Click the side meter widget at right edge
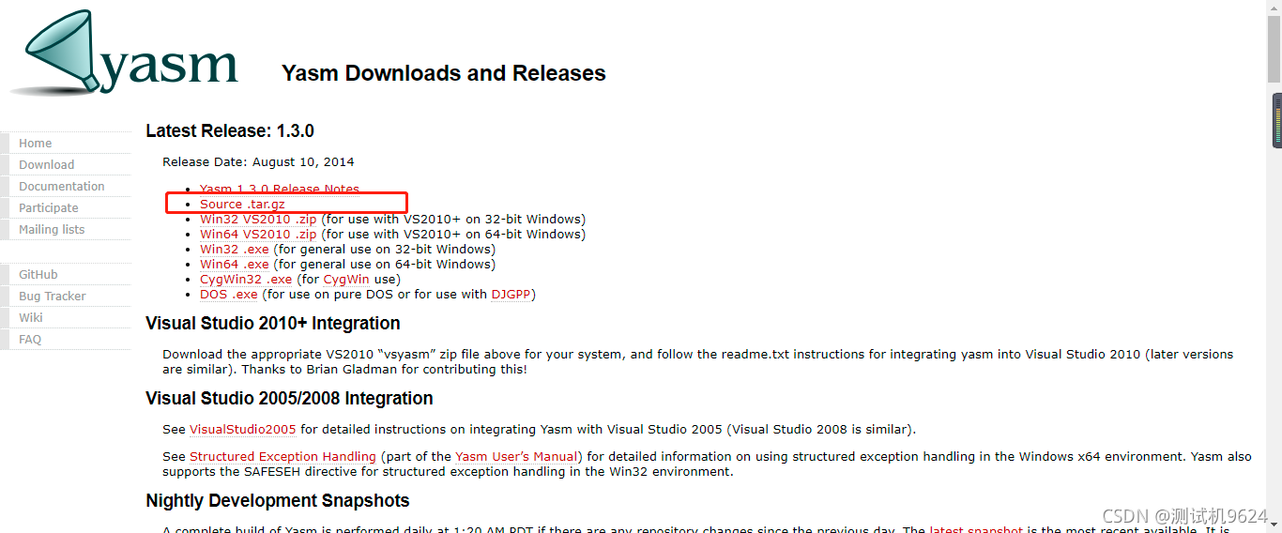 1276,120
